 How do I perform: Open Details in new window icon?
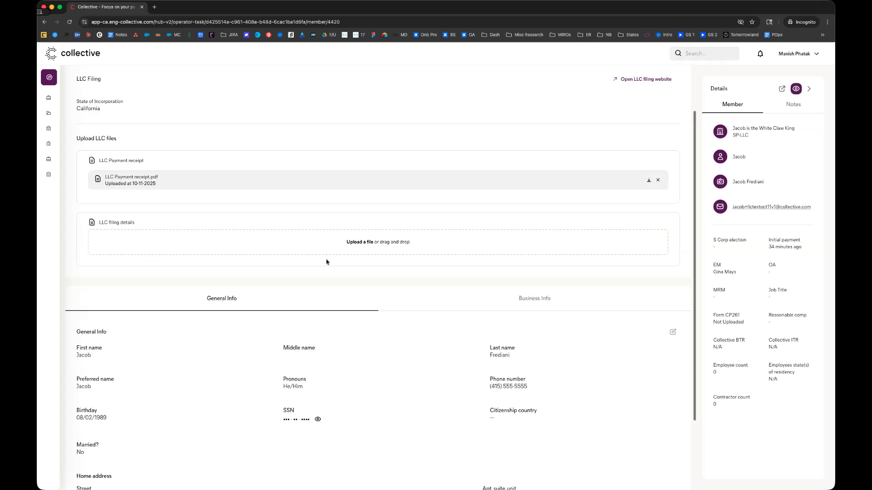tap(782, 89)
